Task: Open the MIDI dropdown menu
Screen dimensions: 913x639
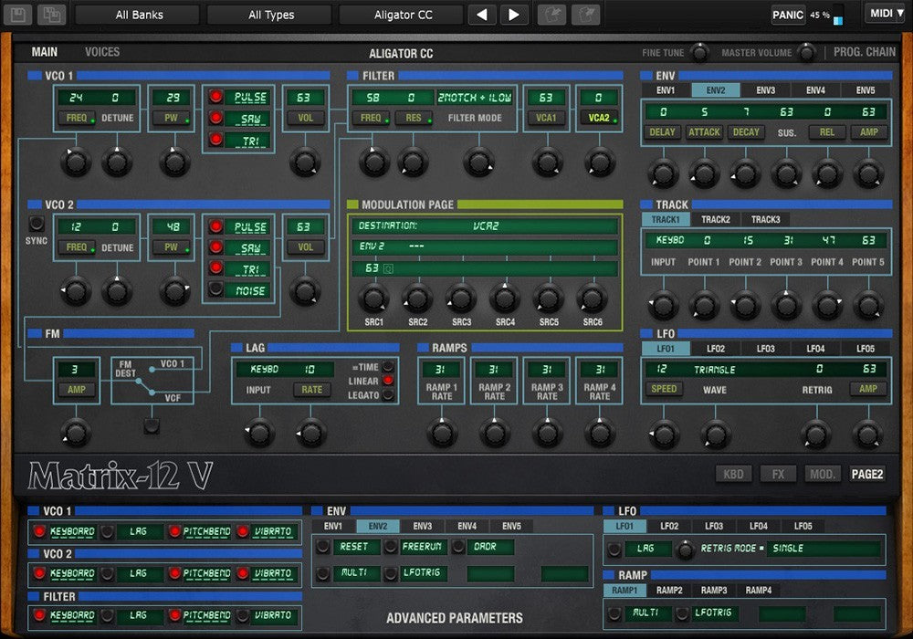Action: [x=887, y=14]
